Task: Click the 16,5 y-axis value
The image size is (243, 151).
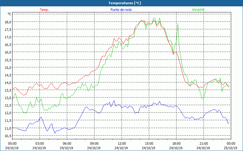Action: pyautogui.click(x=8, y=45)
